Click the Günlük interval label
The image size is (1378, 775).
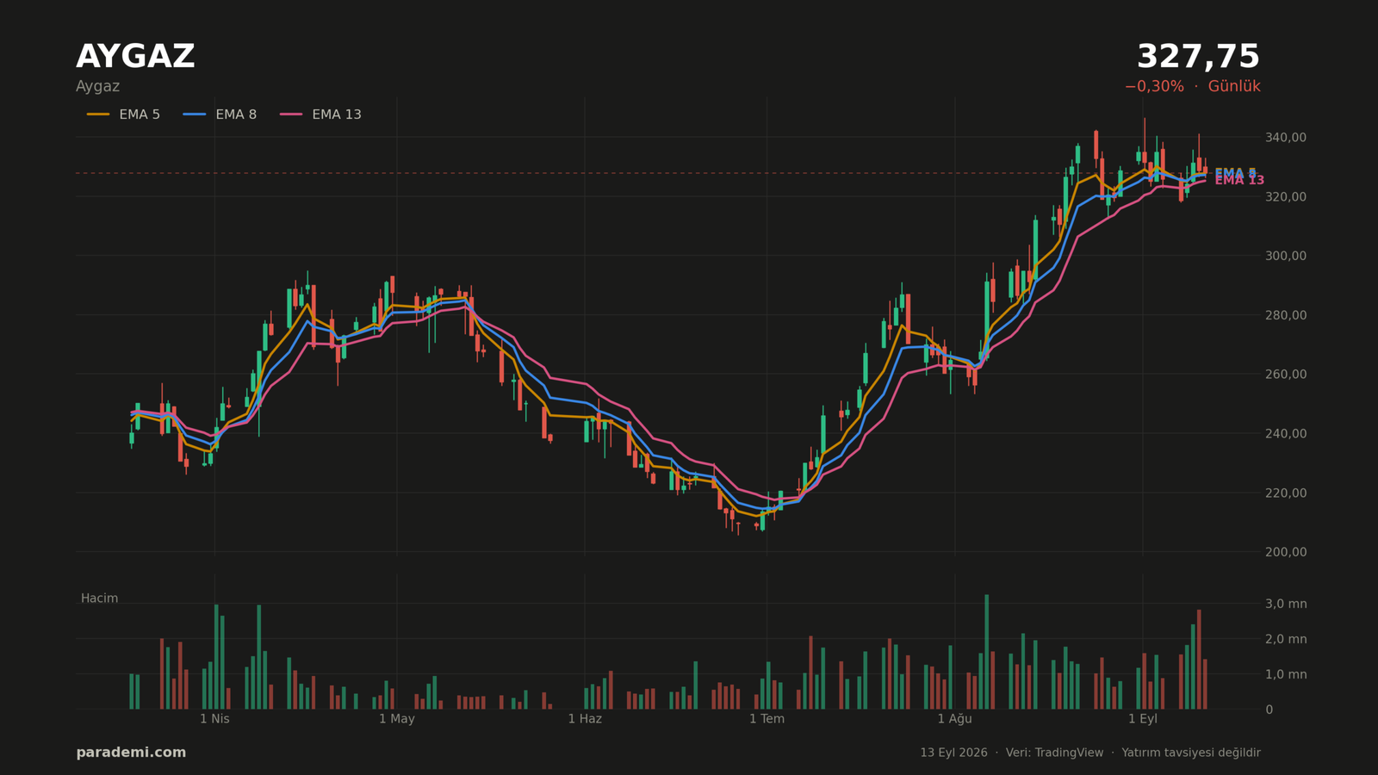1234,87
